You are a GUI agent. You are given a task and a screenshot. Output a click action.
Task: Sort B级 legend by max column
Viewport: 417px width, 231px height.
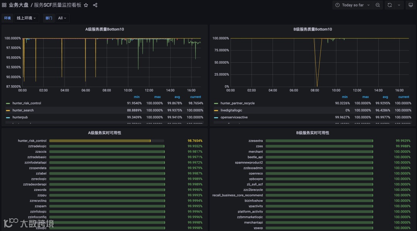click(365, 97)
